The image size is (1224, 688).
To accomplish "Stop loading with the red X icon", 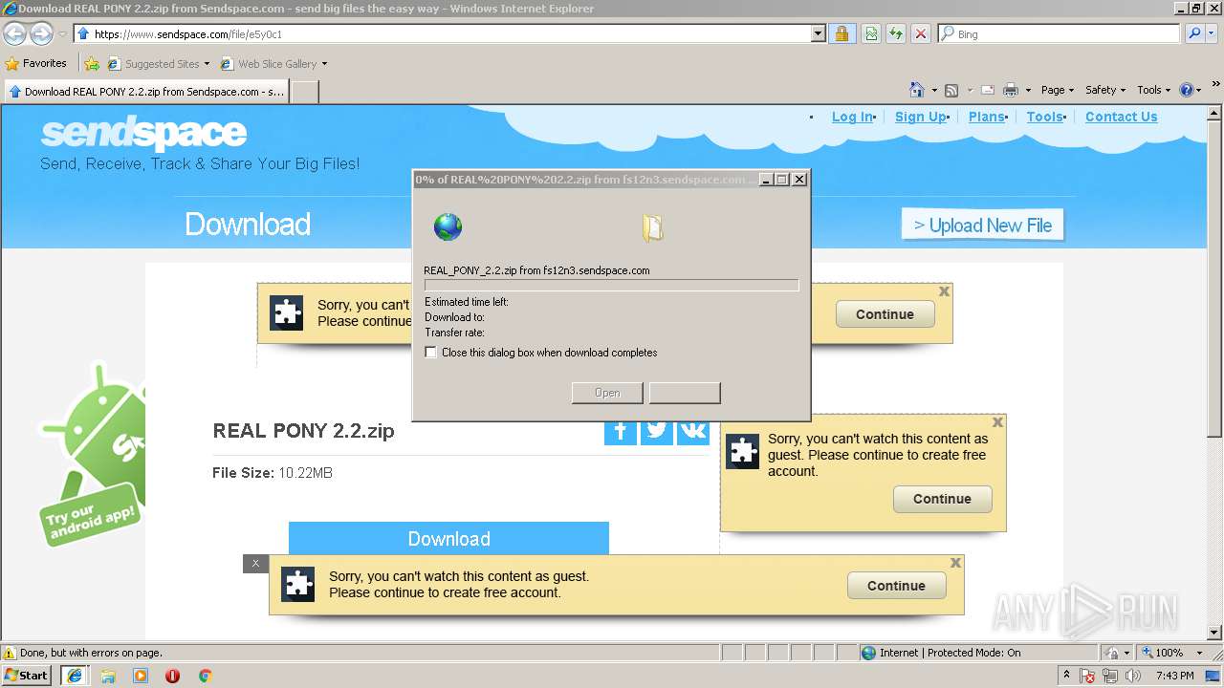I will tap(920, 33).
